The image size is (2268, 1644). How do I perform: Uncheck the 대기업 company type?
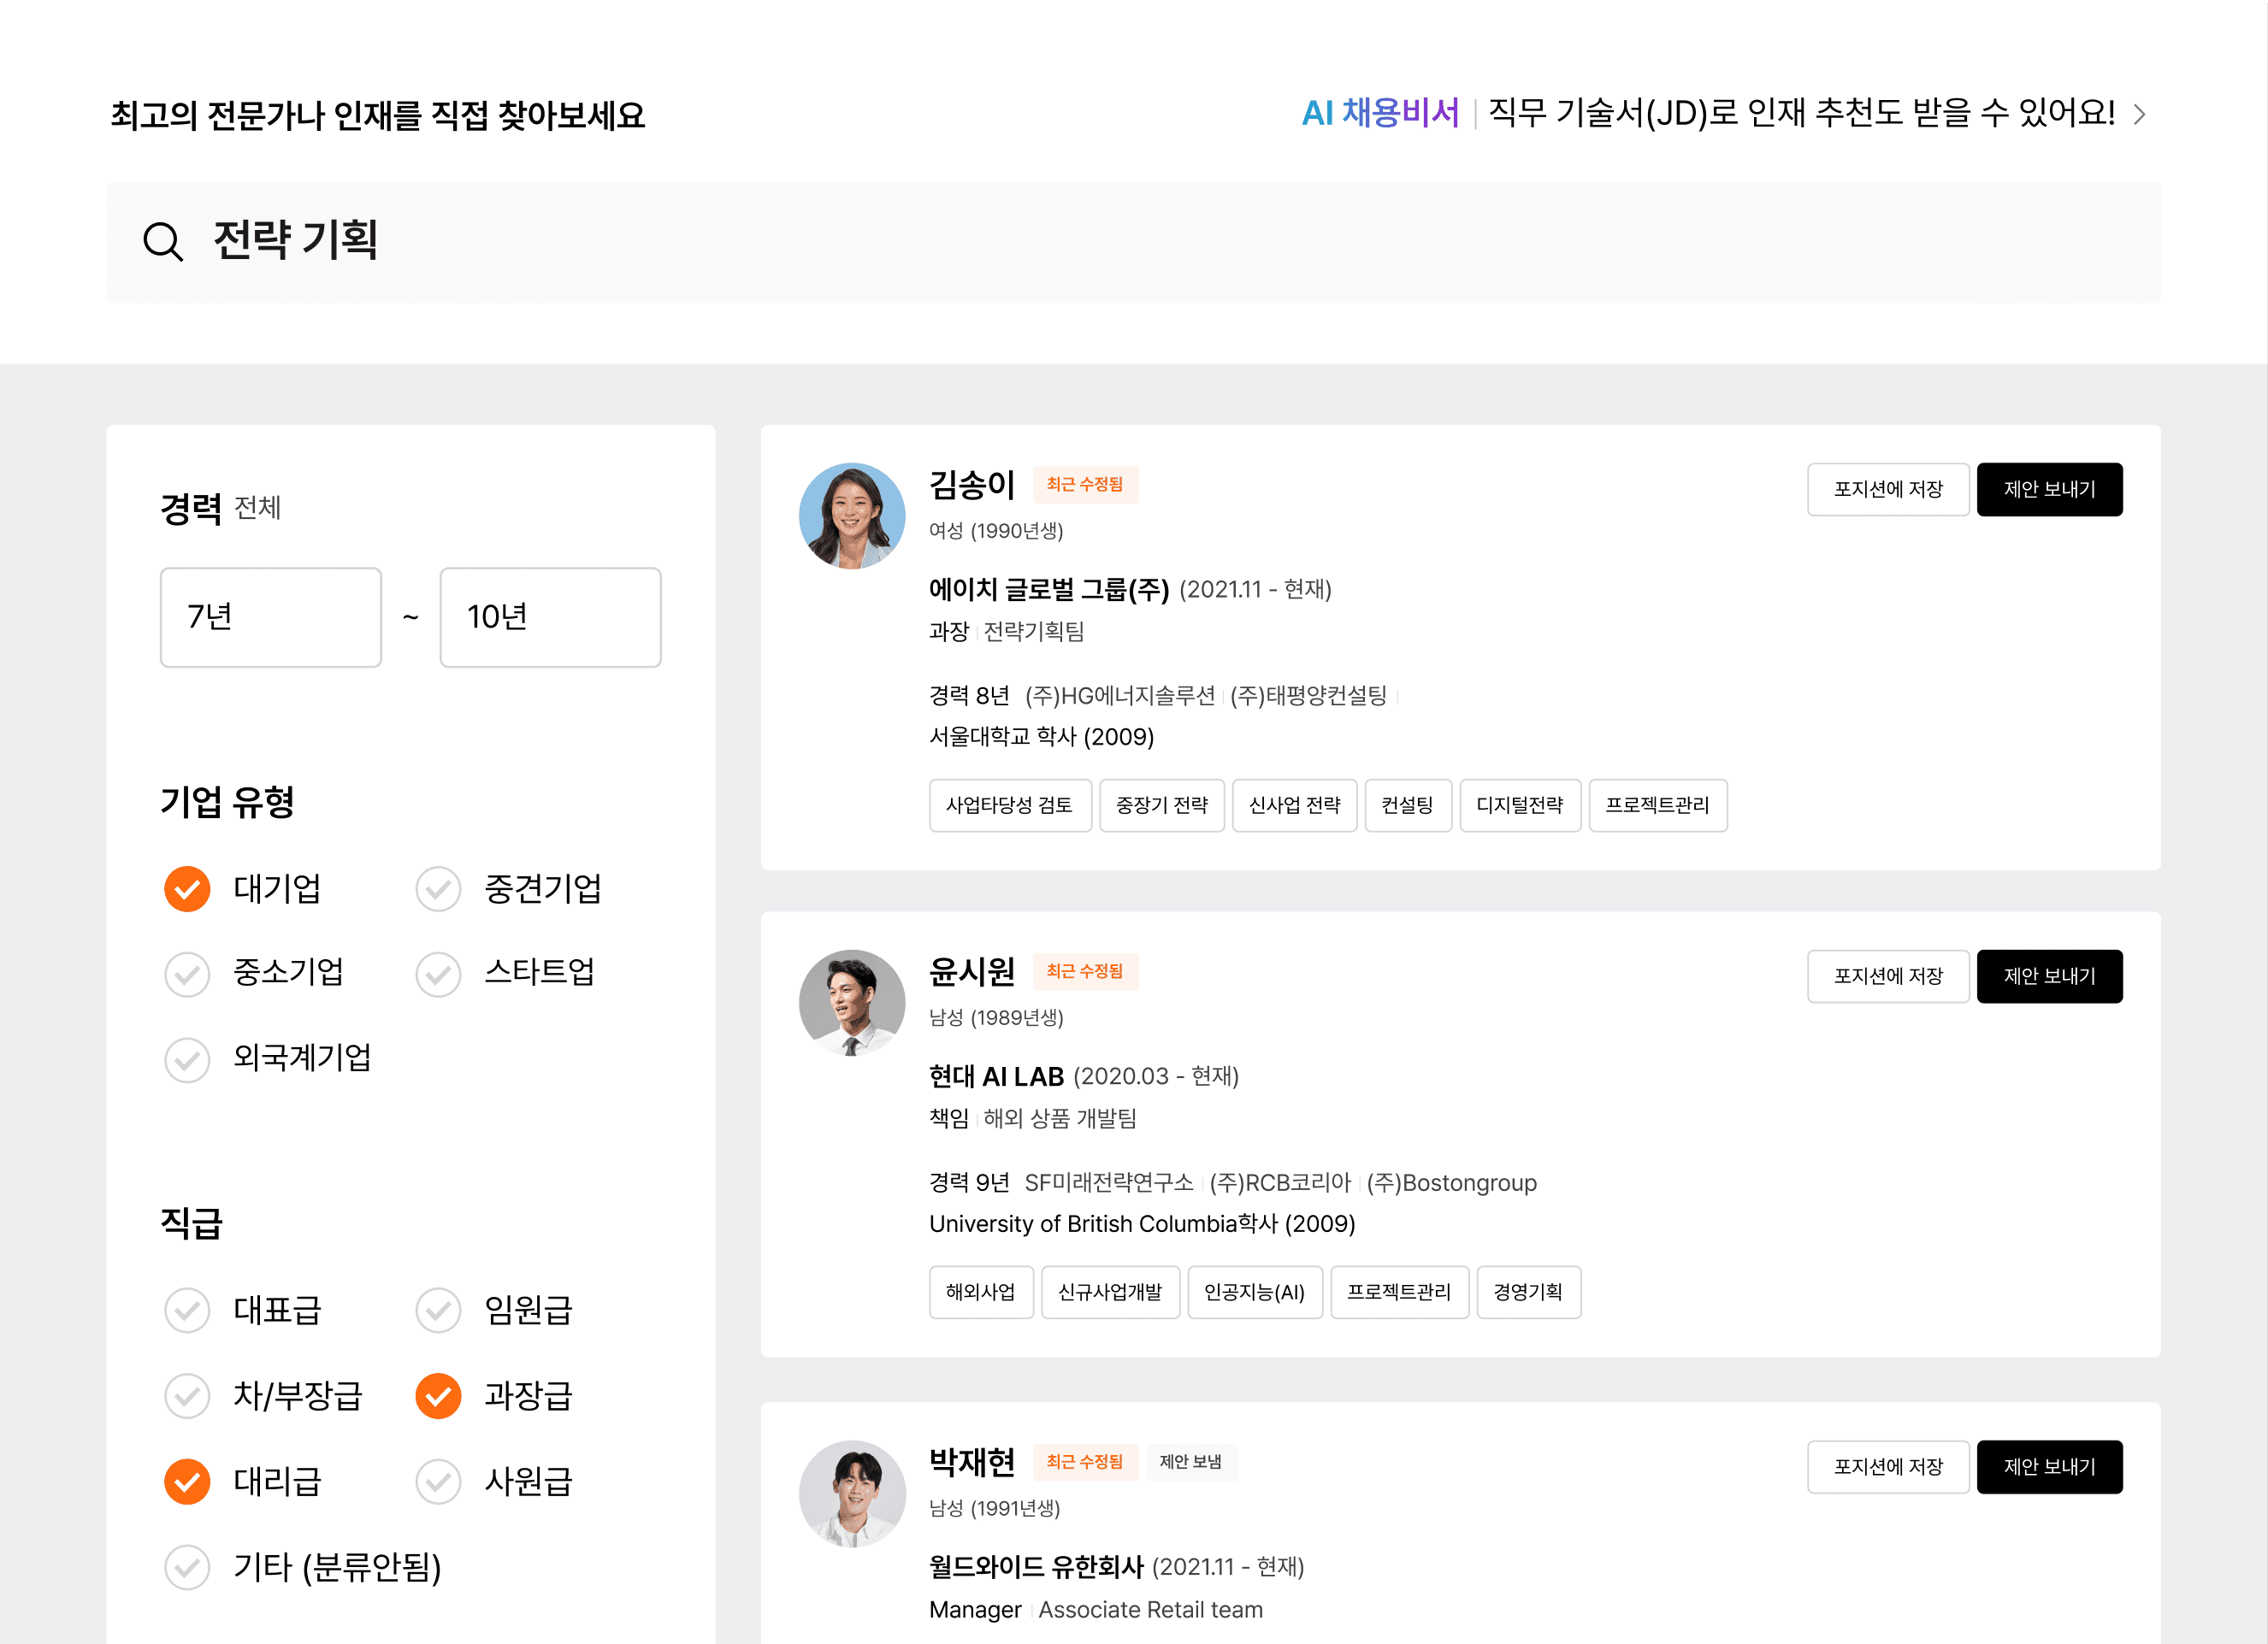coord(187,888)
